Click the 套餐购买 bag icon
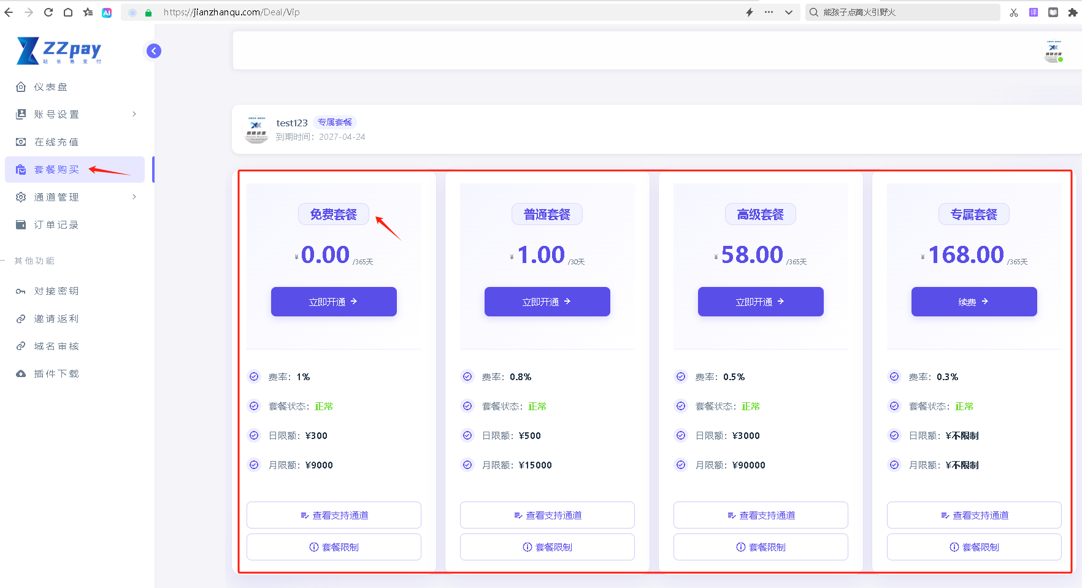The width and height of the screenshot is (1082, 588). [x=21, y=170]
